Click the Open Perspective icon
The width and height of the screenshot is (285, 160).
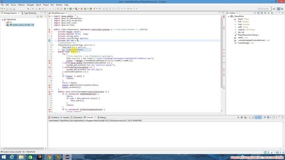(x=274, y=9)
